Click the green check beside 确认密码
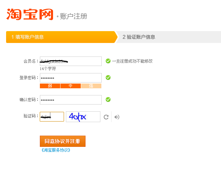The image size is (221, 182). click(108, 99)
